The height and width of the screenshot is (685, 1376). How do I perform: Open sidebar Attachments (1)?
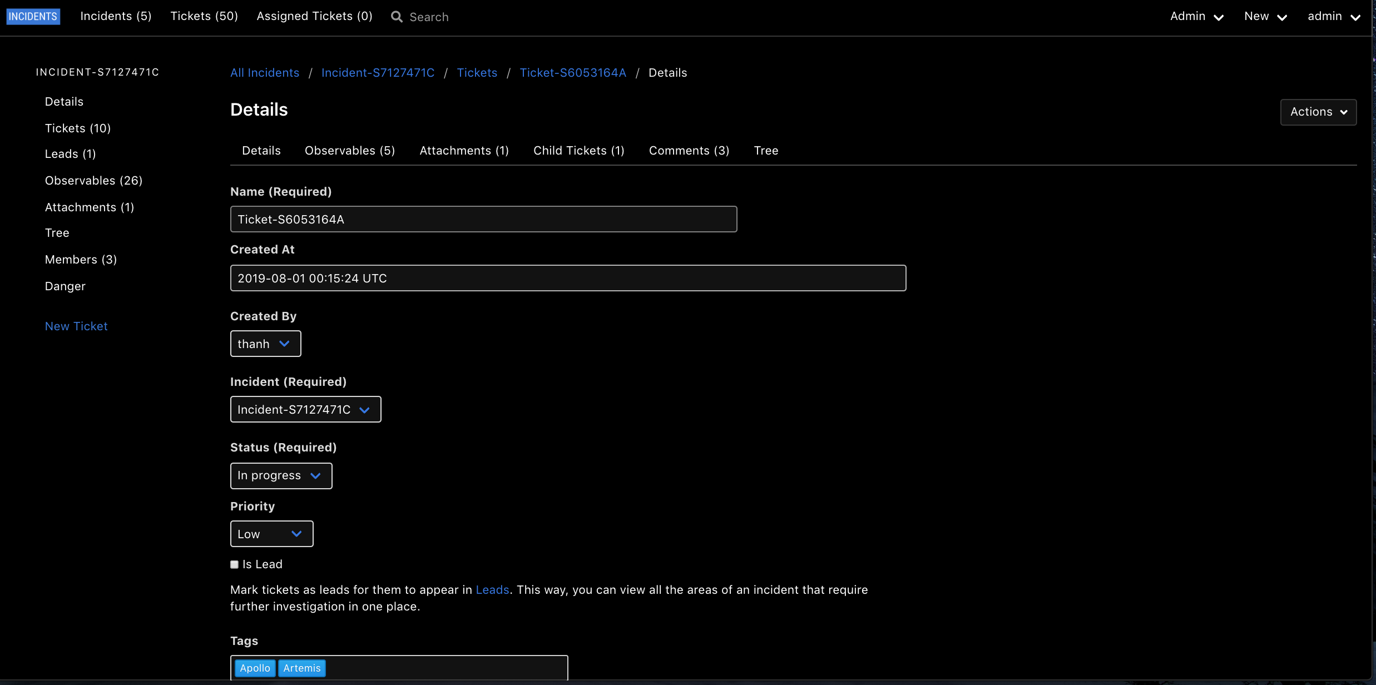point(90,207)
